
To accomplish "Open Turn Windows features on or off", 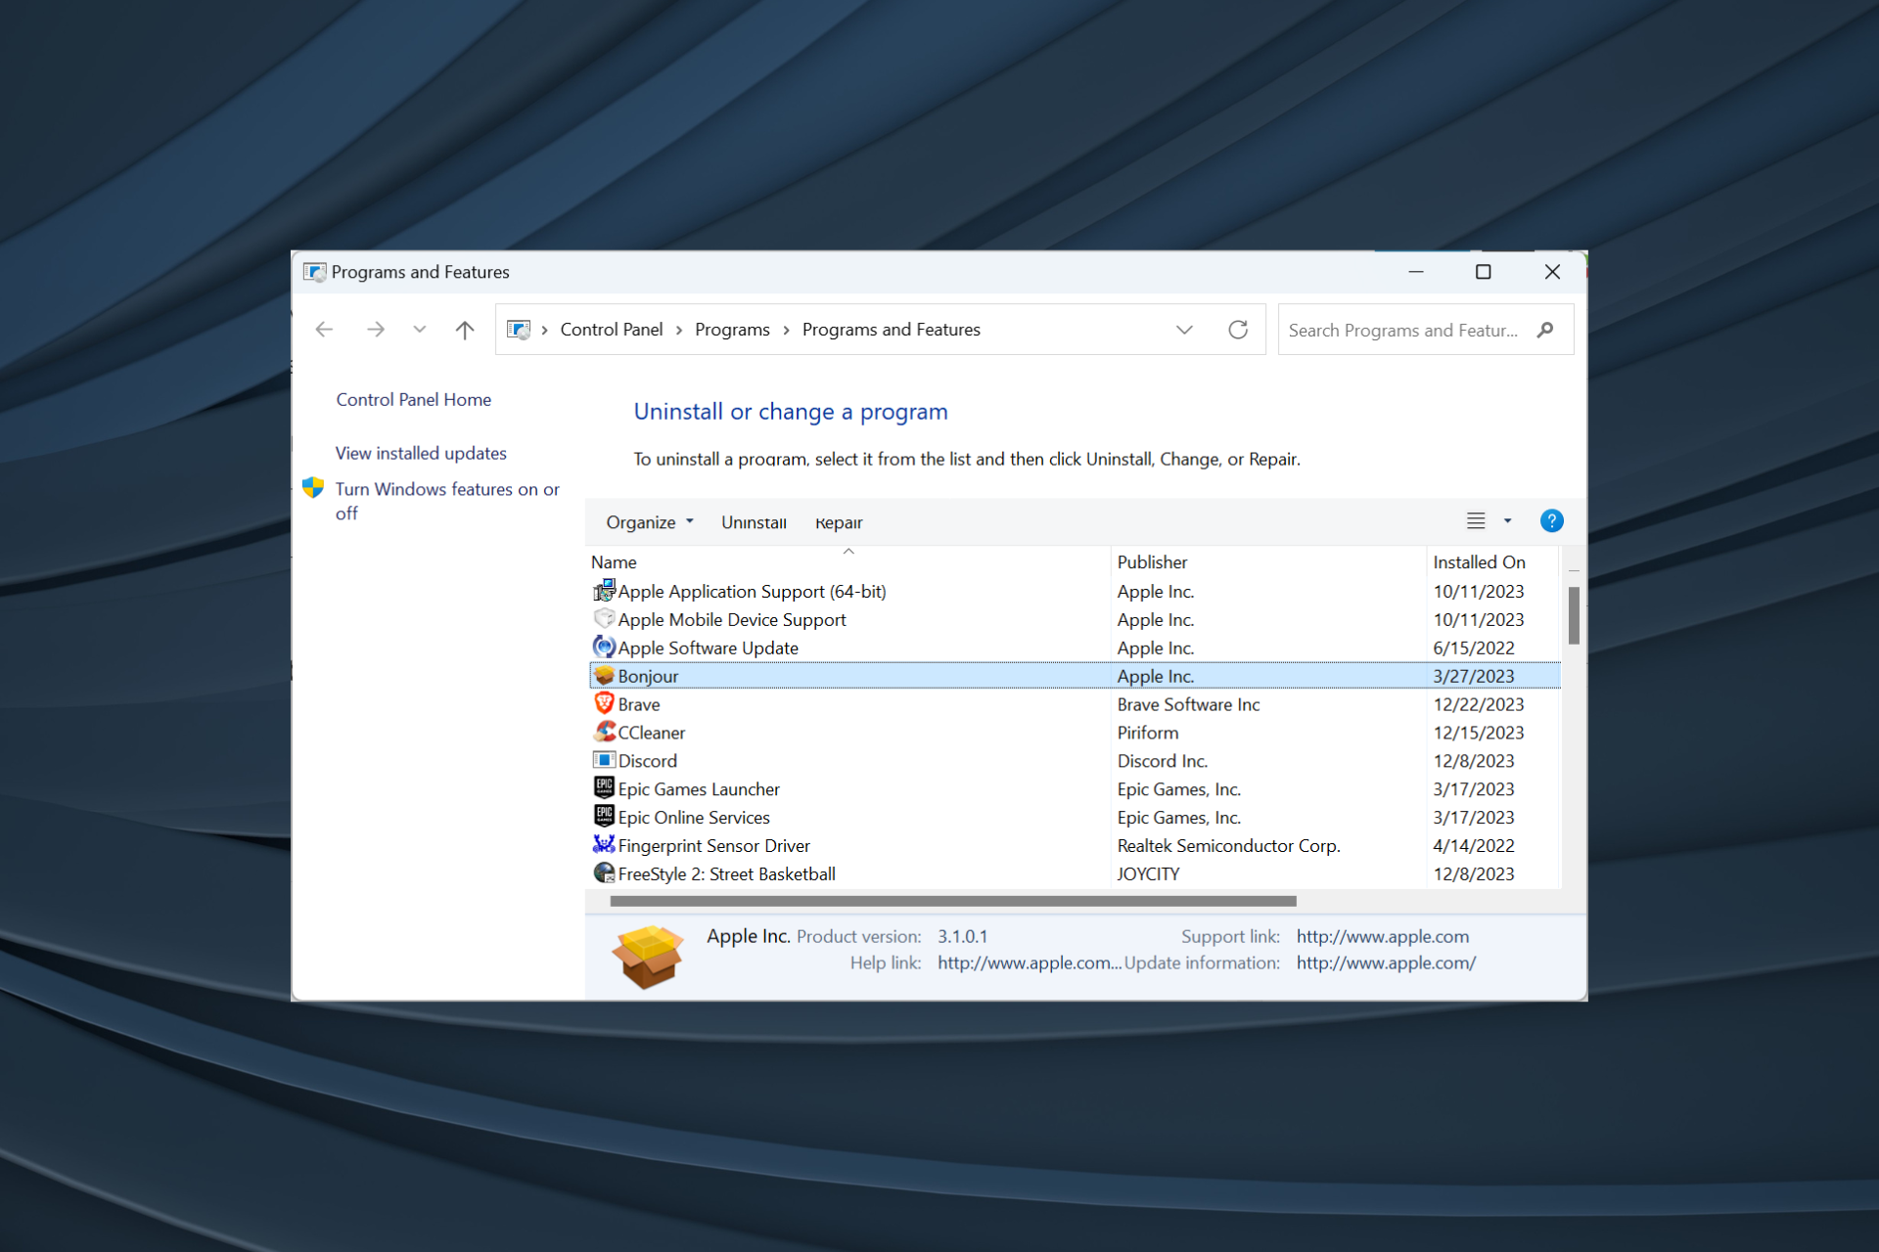I will point(447,501).
